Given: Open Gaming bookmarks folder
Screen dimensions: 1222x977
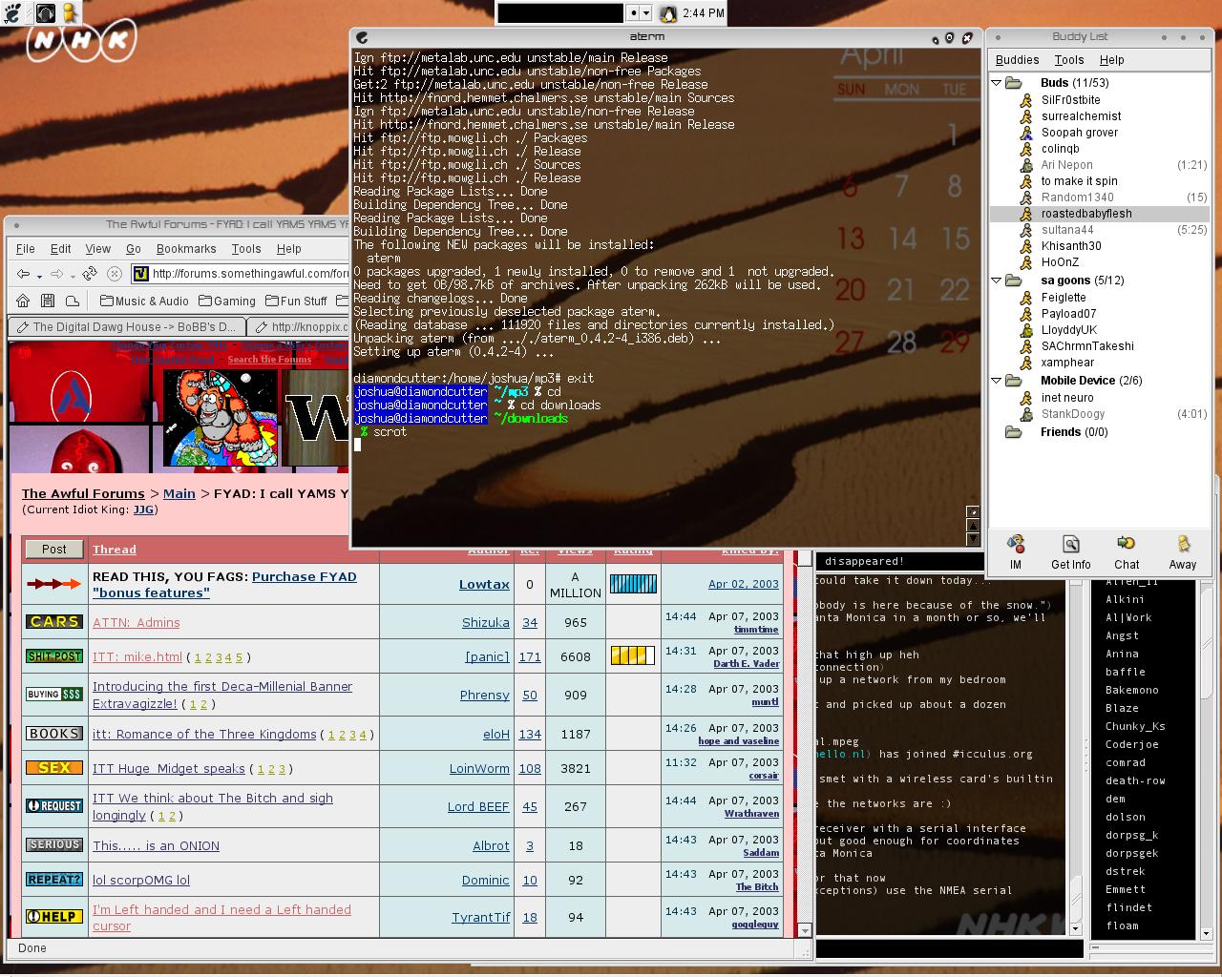Looking at the screenshot, I should tap(226, 301).
